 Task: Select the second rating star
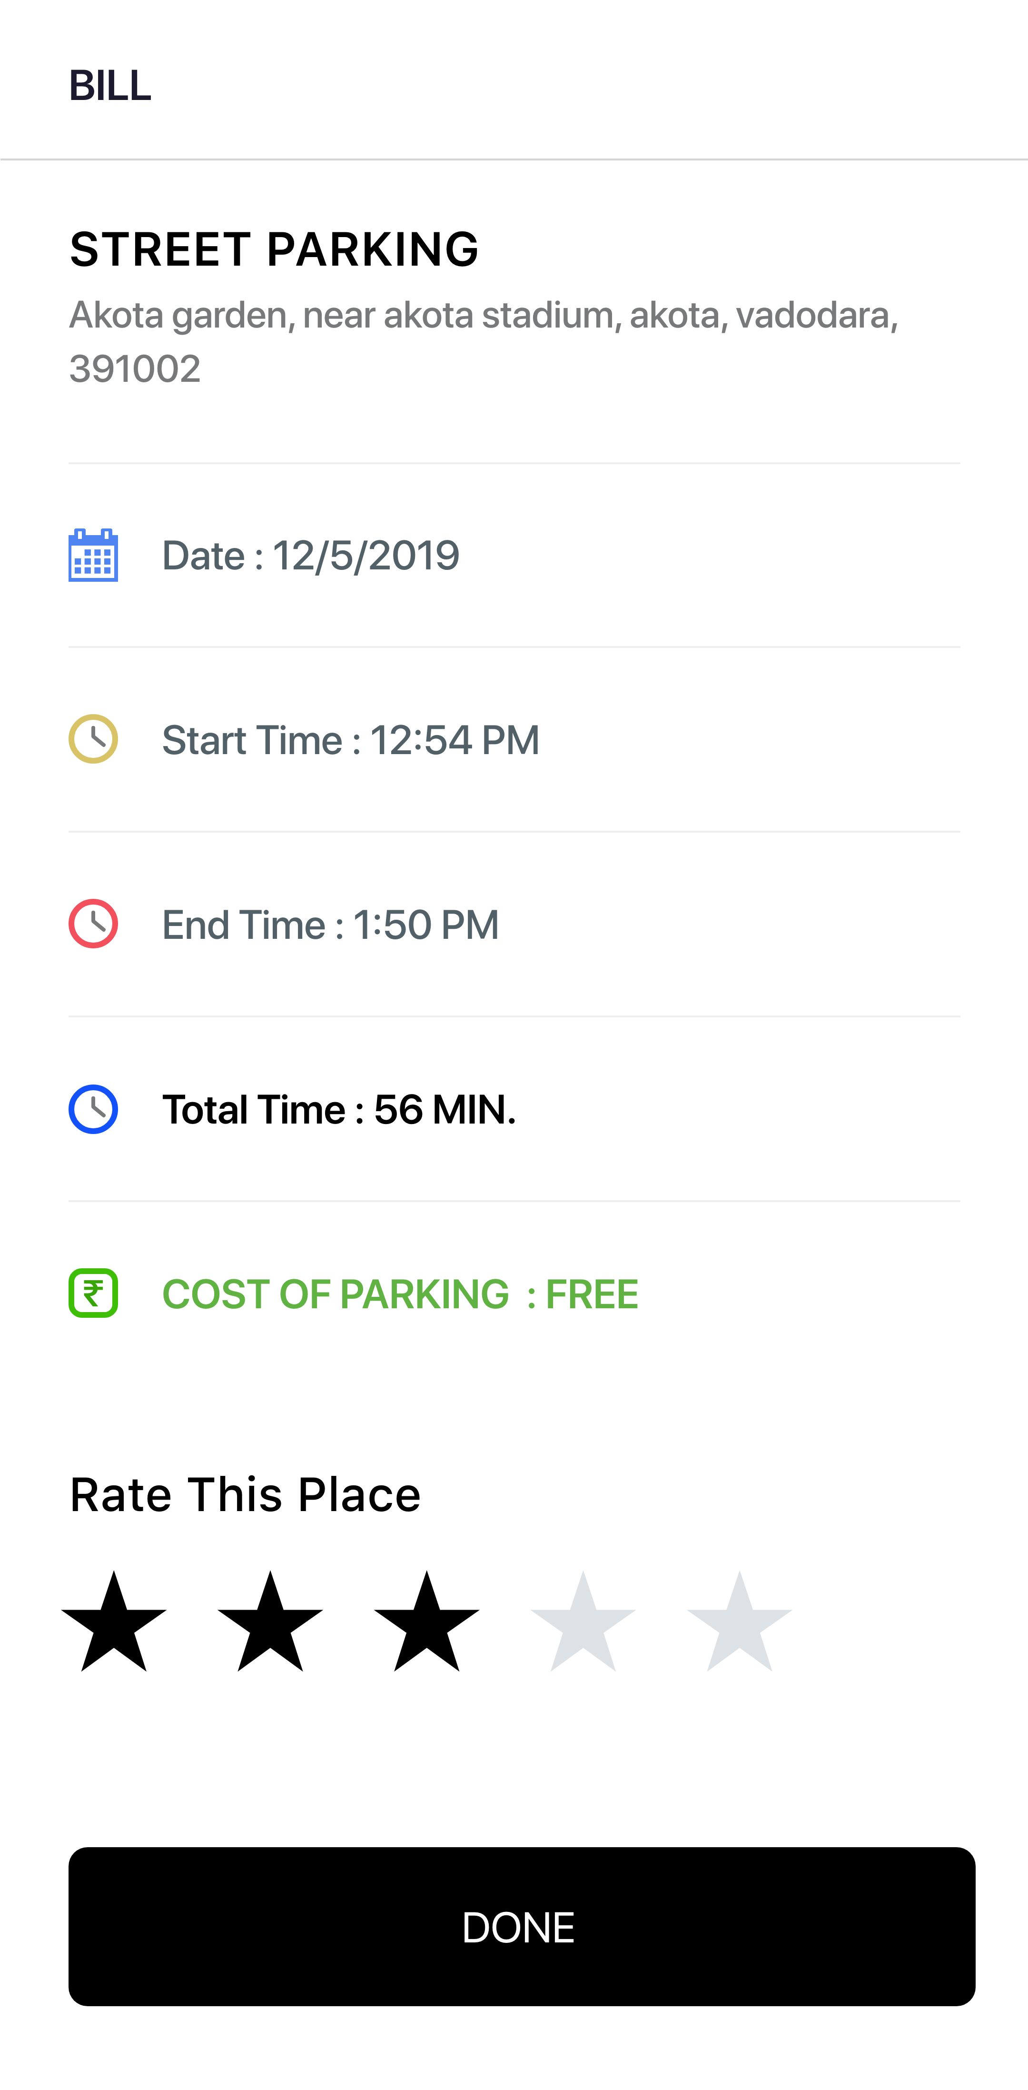[270, 1623]
